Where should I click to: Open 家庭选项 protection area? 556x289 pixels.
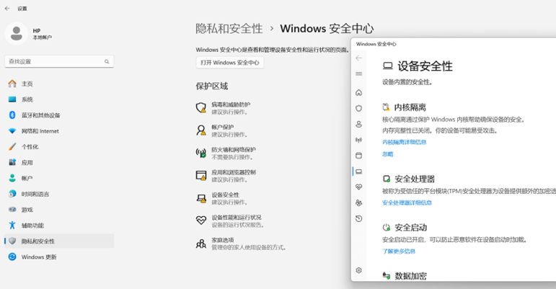pos(241,244)
